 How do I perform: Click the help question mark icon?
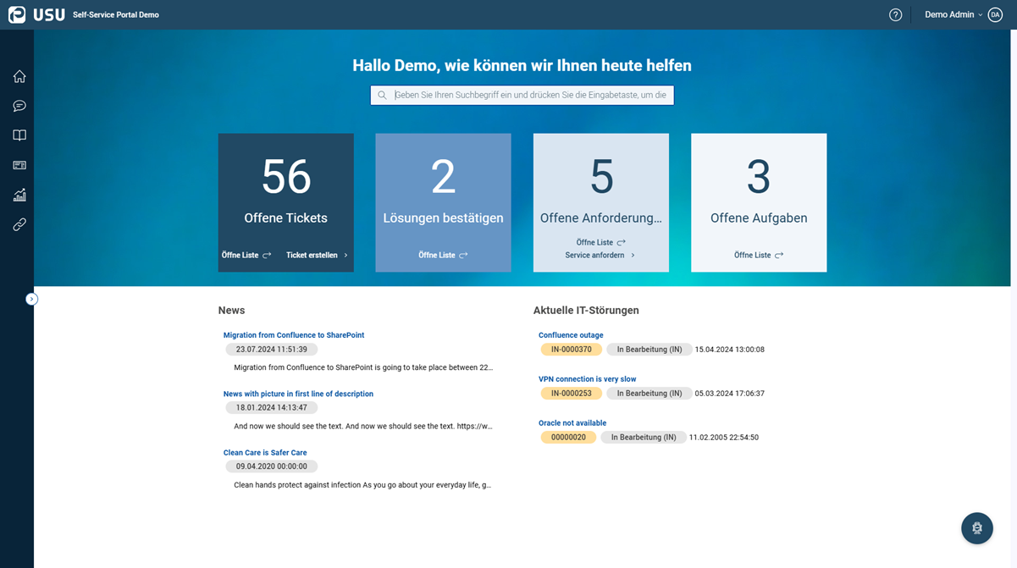point(896,14)
